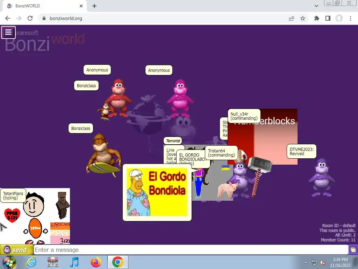Click the Lirie name tag
Image resolution: width=358 pixels, height=269 pixels.
[170, 154]
